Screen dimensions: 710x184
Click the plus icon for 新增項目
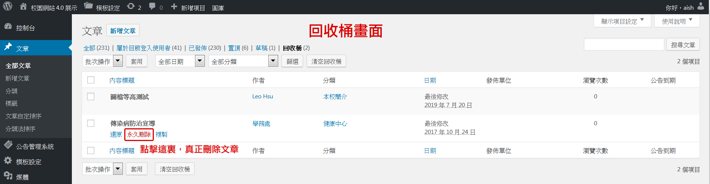click(174, 7)
